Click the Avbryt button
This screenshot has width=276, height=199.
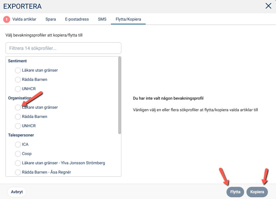pyautogui.click(x=17, y=192)
